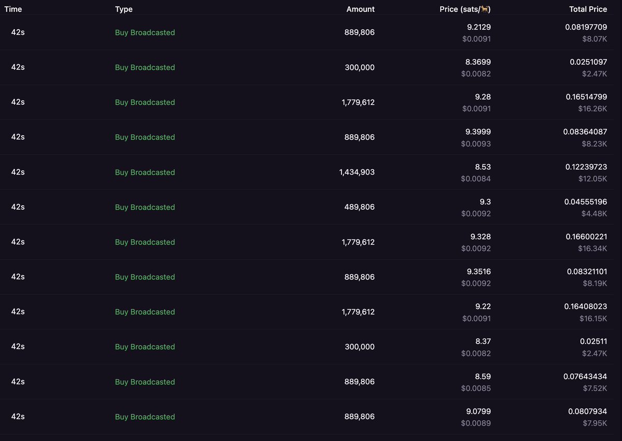Select the row with total 0.0251097
The height and width of the screenshot is (441, 622).
click(x=311, y=67)
